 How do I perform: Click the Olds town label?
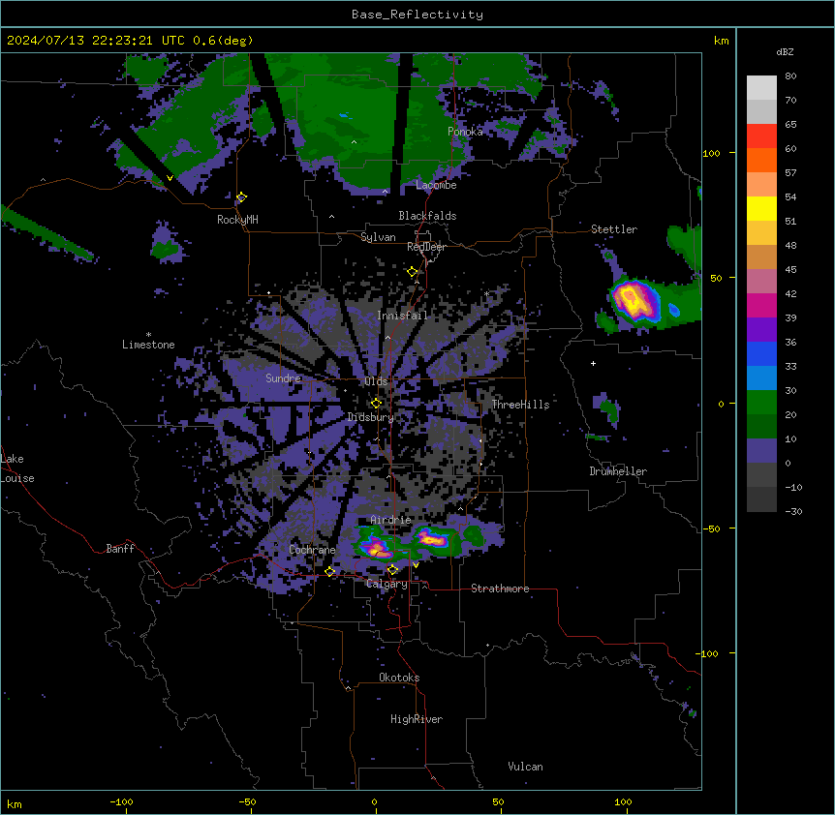(x=376, y=381)
